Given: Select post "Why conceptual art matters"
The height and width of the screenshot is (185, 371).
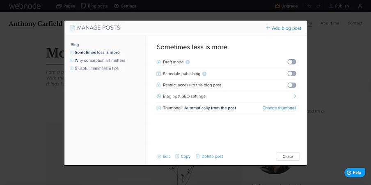Looking at the screenshot, I should (x=100, y=60).
